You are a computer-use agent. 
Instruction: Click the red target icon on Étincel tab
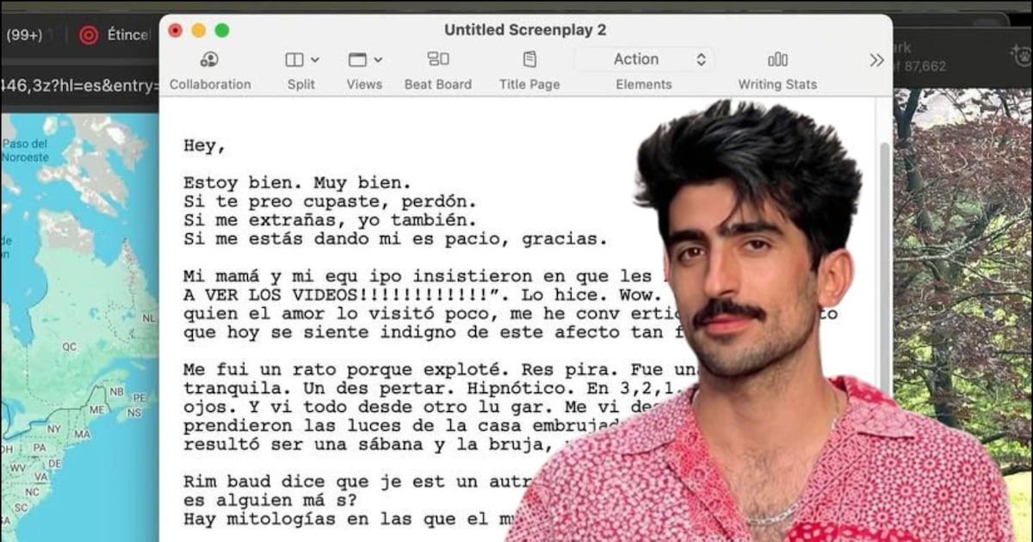89,35
